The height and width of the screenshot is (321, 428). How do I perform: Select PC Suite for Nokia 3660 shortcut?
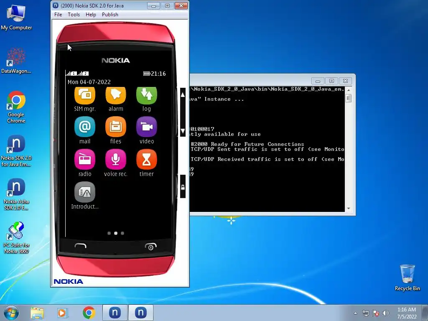point(16,238)
